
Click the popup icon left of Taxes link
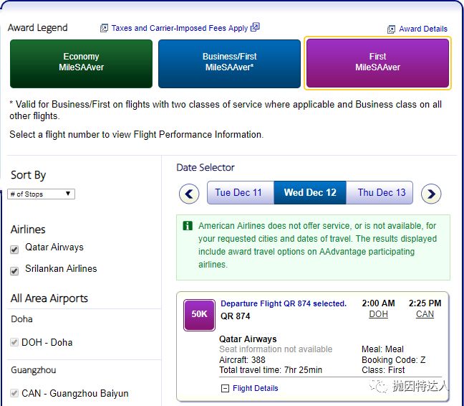click(104, 28)
